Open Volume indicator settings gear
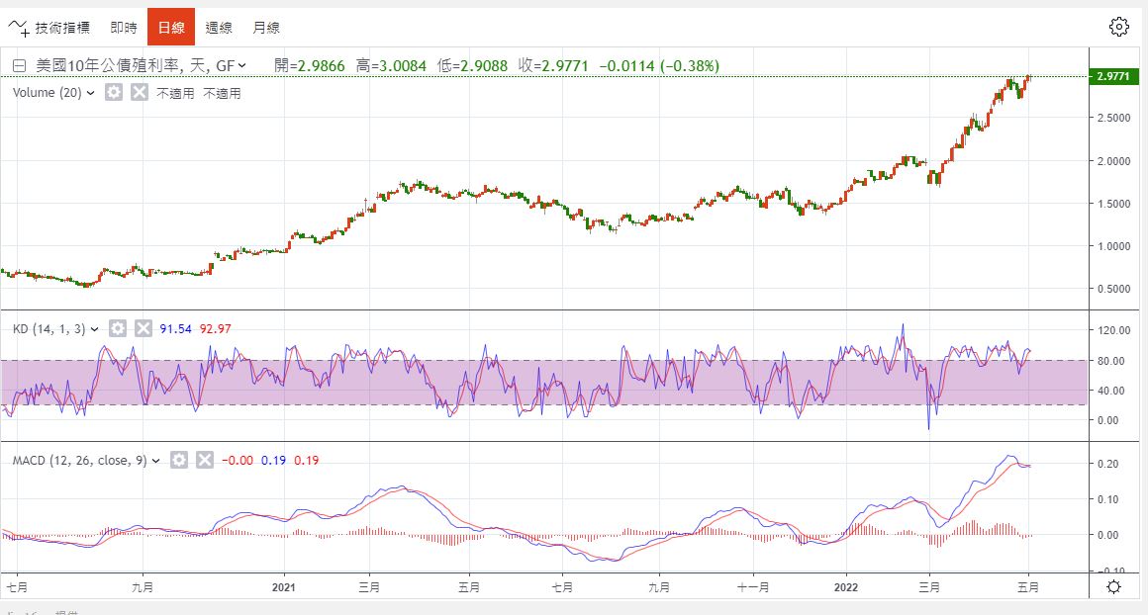The image size is (1148, 615). pos(114,92)
